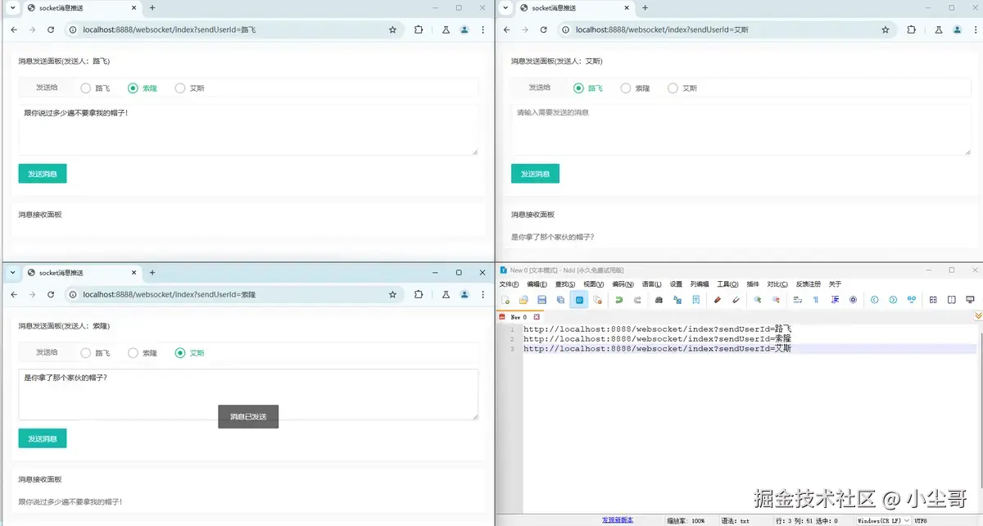This screenshot has height=526, width=983.
Task: Replace icon in Ndd toolbar
Action: (x=677, y=300)
